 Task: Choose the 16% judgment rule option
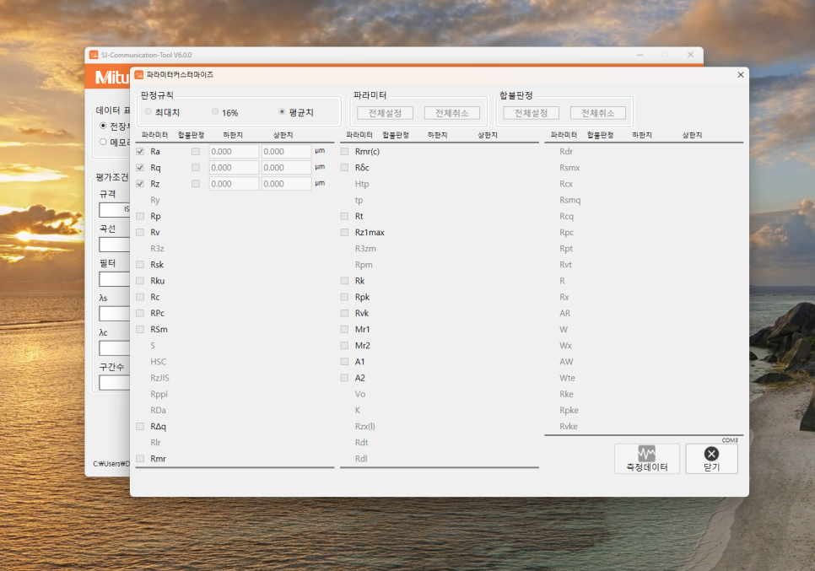[215, 112]
